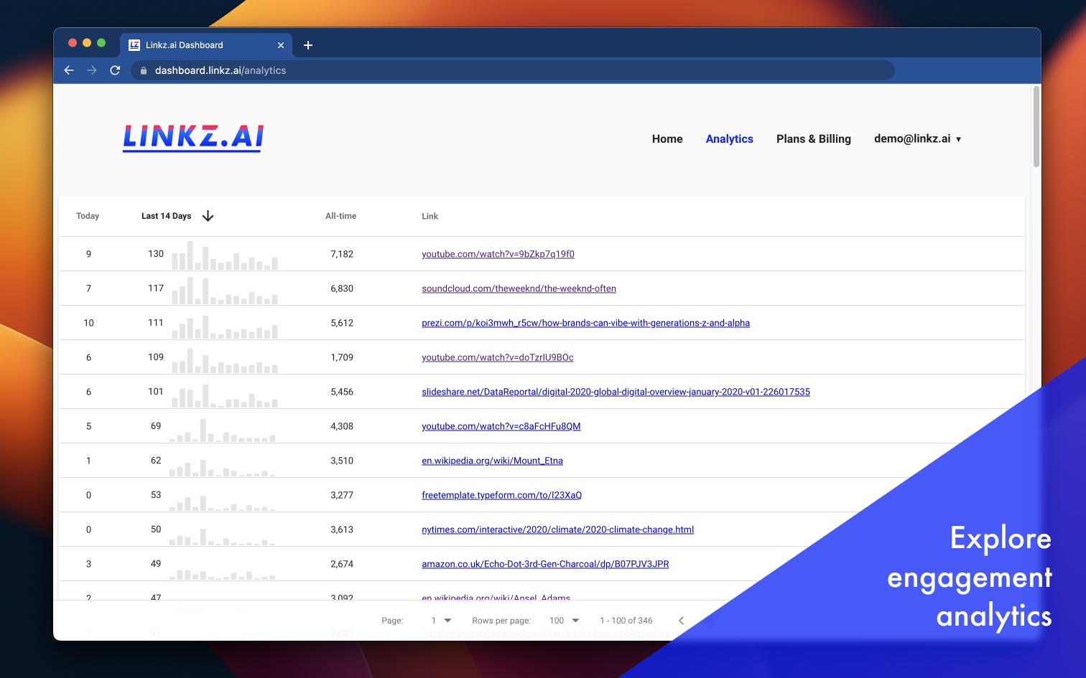Reload the page with refresh icon
This screenshot has width=1086, height=678.
(115, 70)
